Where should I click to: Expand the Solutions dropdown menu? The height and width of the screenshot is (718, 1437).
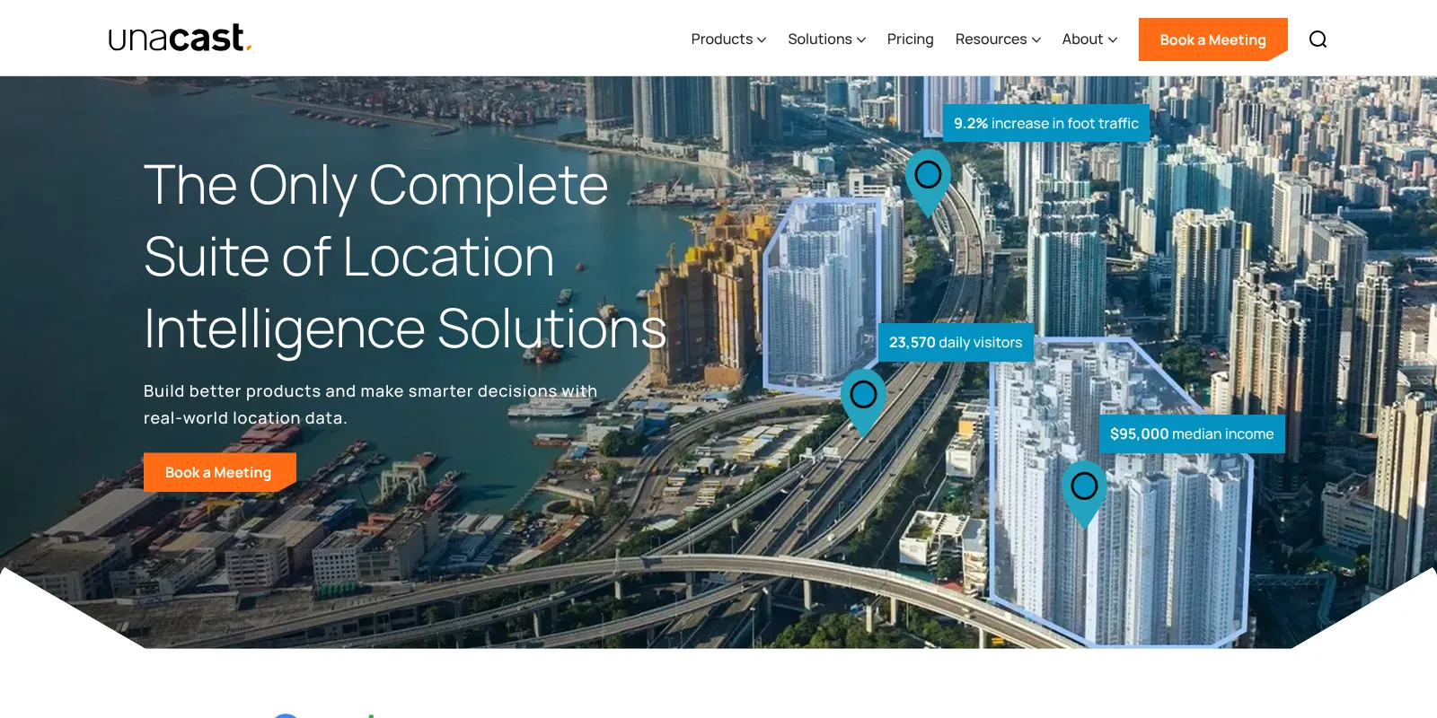[x=826, y=39]
